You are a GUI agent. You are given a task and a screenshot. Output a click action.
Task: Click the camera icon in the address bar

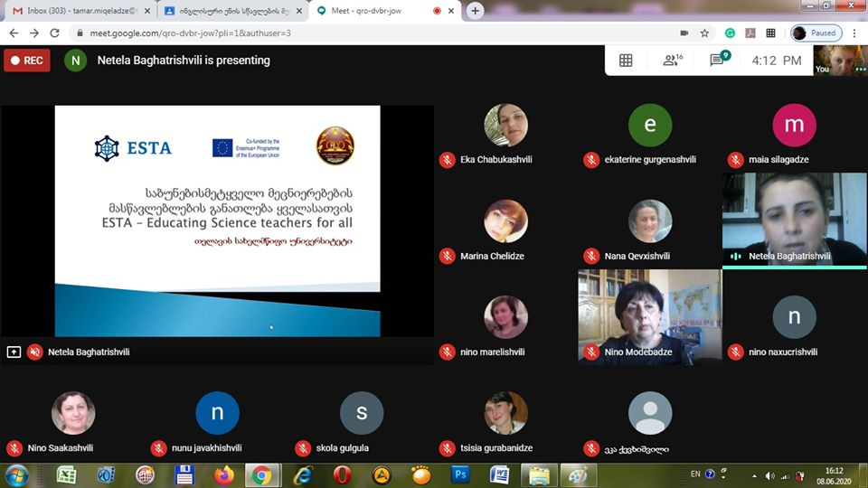[684, 33]
